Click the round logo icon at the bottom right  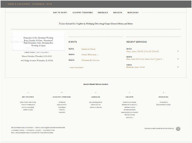pyautogui.click(x=178, y=129)
